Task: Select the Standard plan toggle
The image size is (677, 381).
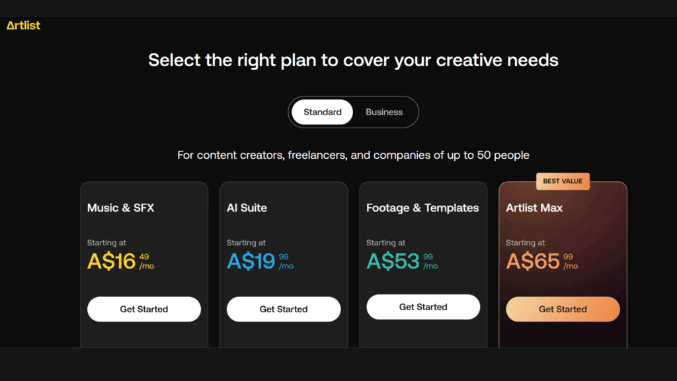Action: click(322, 112)
